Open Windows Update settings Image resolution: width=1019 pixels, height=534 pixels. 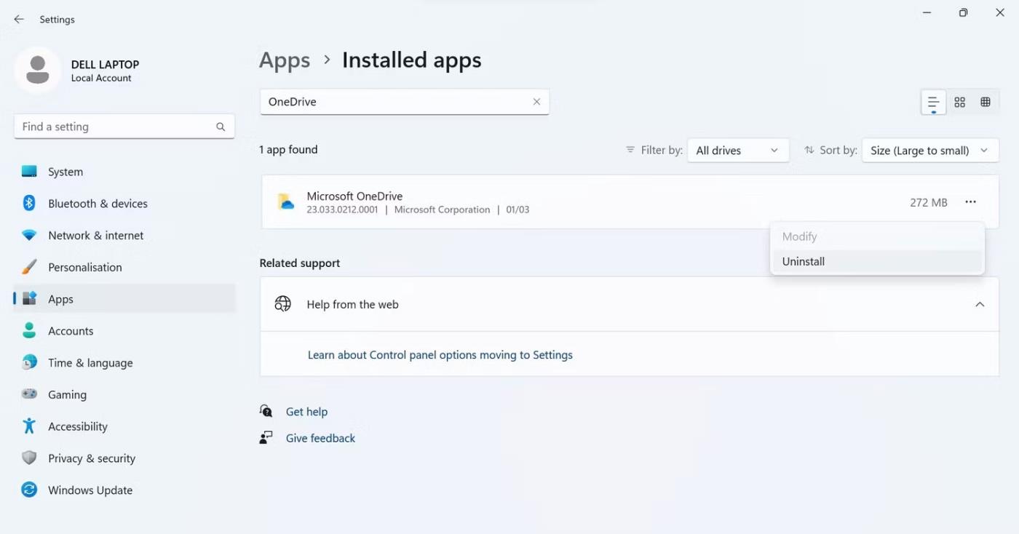pos(124,490)
